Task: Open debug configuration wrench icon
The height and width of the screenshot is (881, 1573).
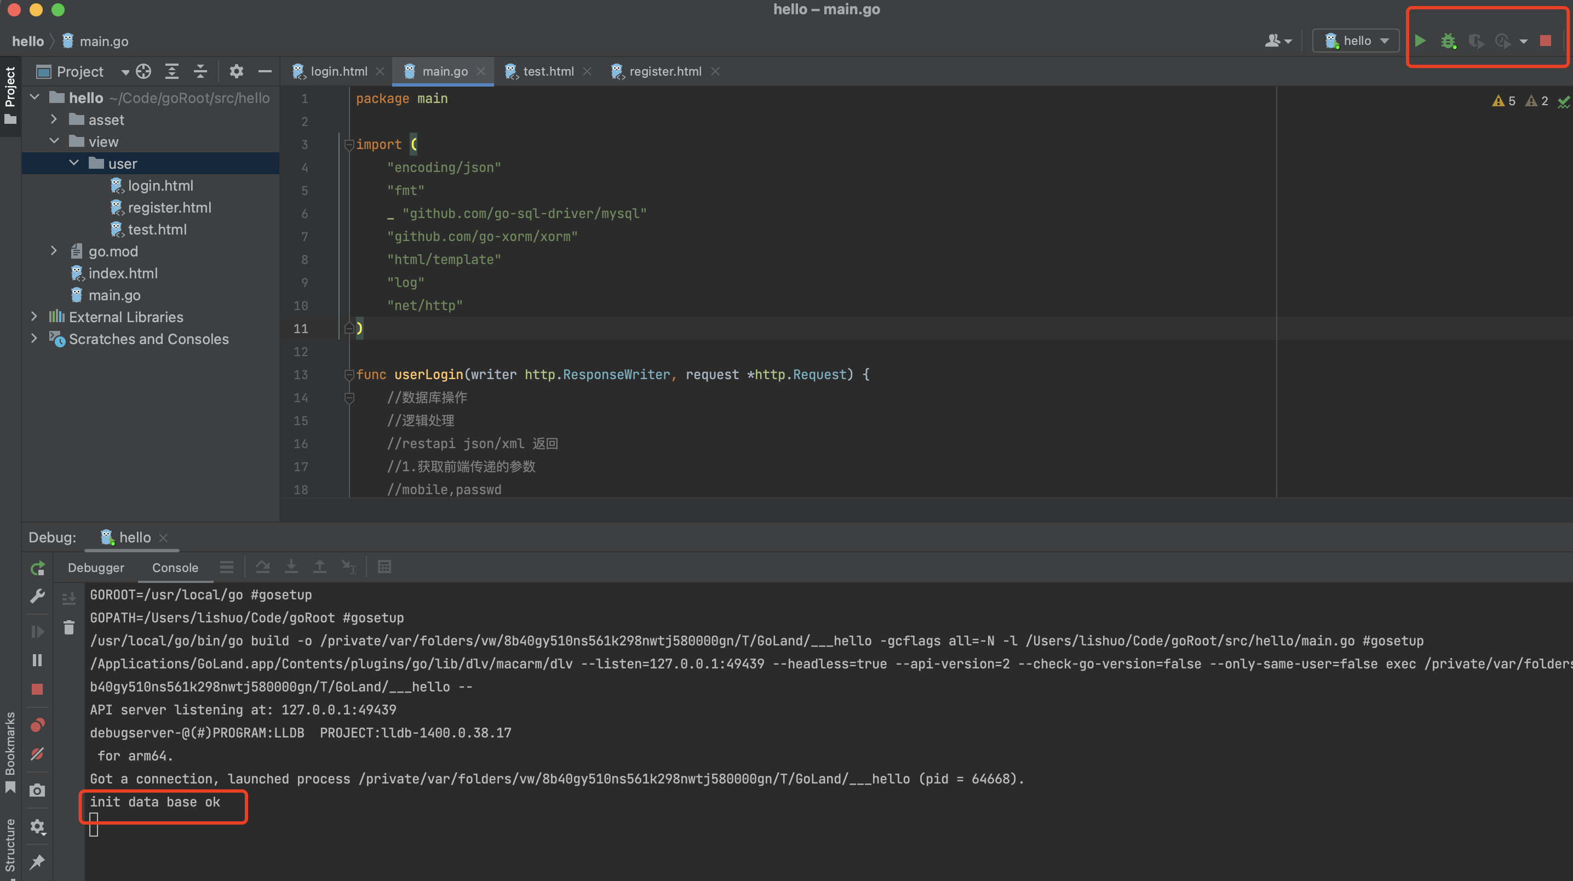Action: pos(37,596)
